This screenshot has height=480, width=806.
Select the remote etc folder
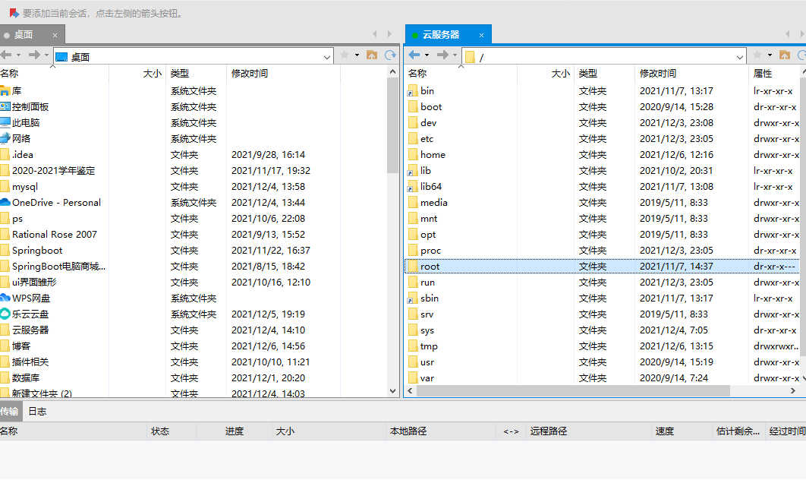click(x=420, y=139)
